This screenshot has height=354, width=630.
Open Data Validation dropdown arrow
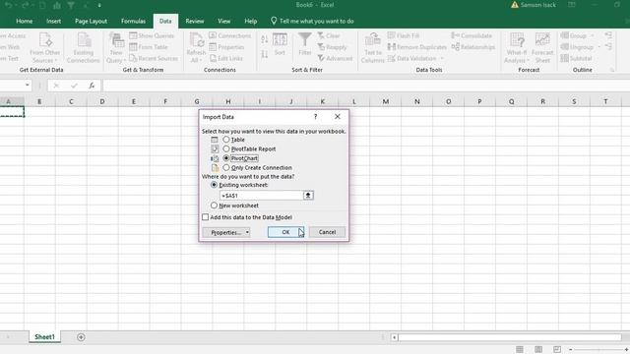point(442,59)
